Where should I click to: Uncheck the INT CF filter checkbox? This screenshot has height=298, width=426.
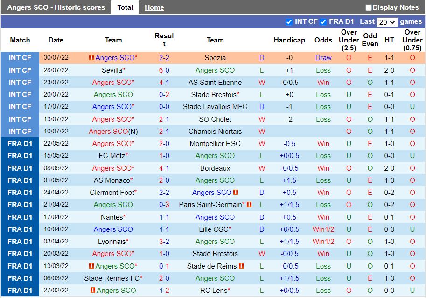pos(289,22)
